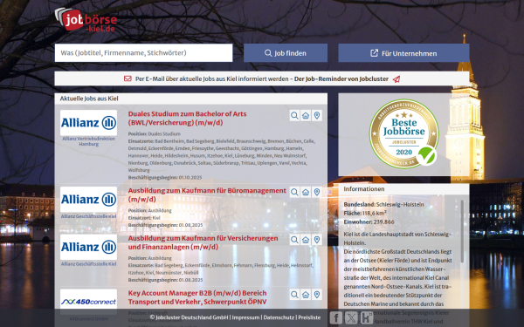Click the Beste Jobbörse 2020 badge
This screenshot has height=327, width=524.
coord(404,133)
